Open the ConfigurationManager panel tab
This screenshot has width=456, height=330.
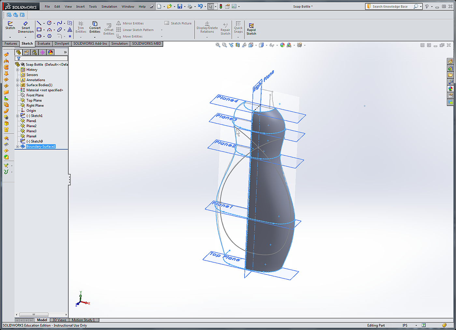point(35,52)
